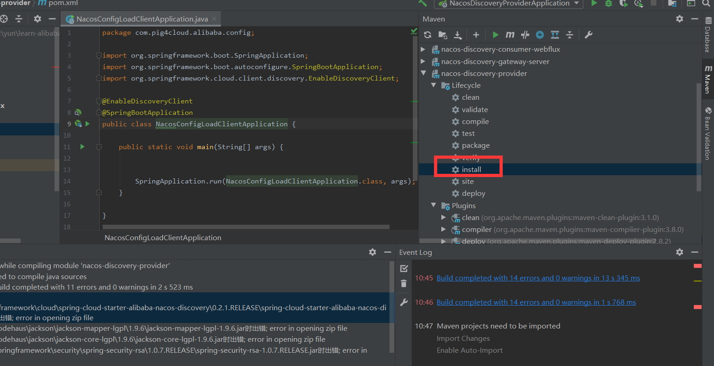The image size is (714, 366).
Task: Collapse the nacos-discovery-provider Lifecycle node
Action: pyautogui.click(x=434, y=85)
